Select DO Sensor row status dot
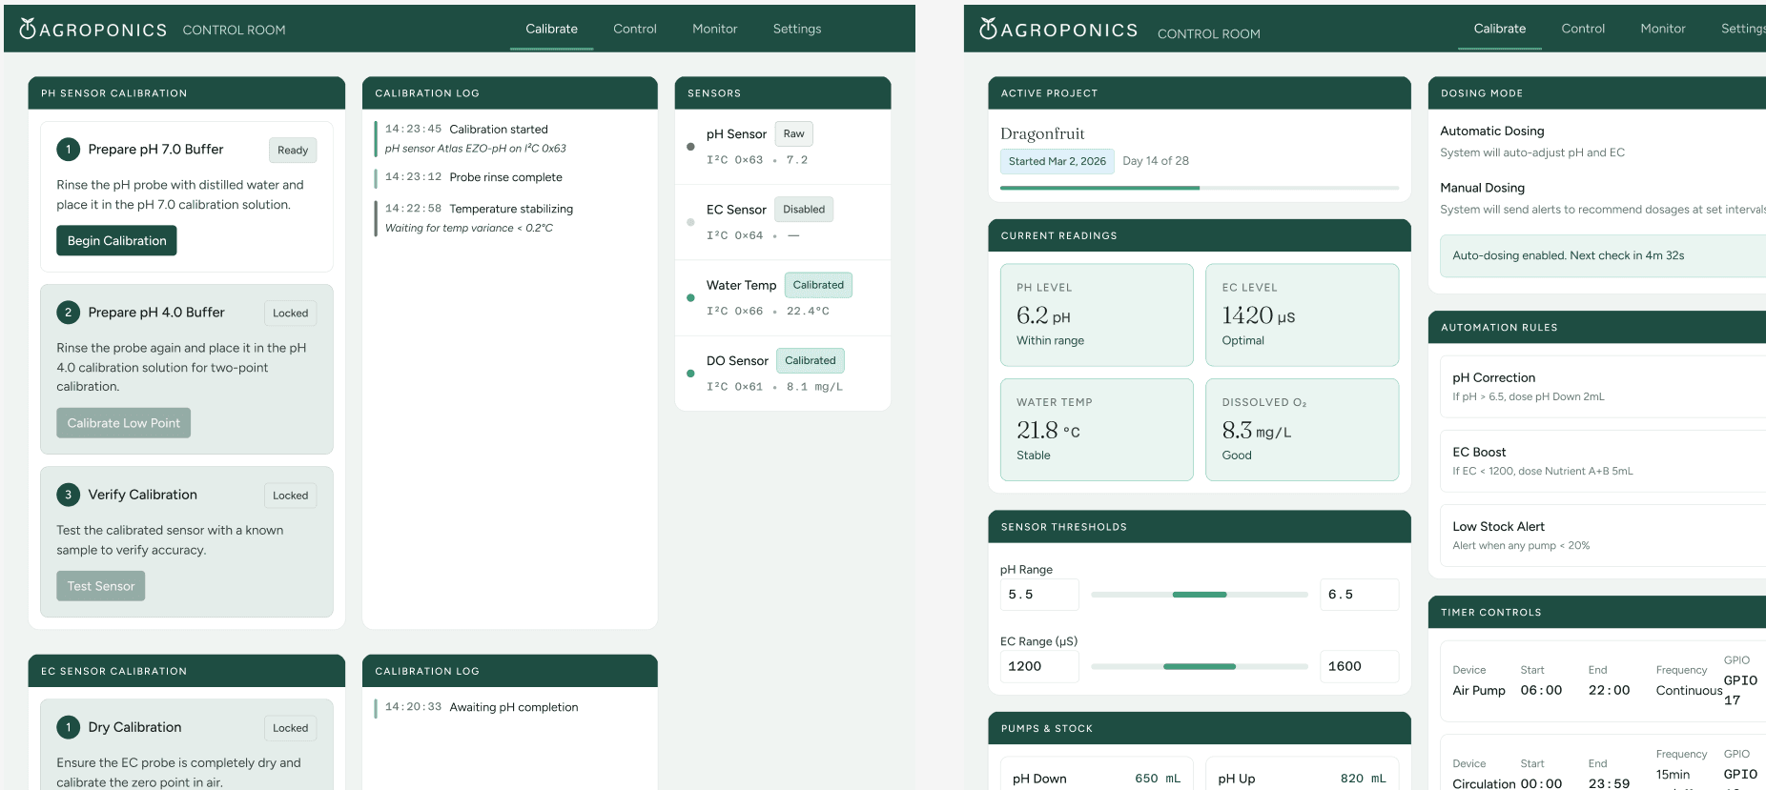The width and height of the screenshot is (1766, 790). 690,374
